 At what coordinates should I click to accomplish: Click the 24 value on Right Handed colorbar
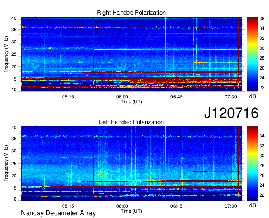(262, 78)
